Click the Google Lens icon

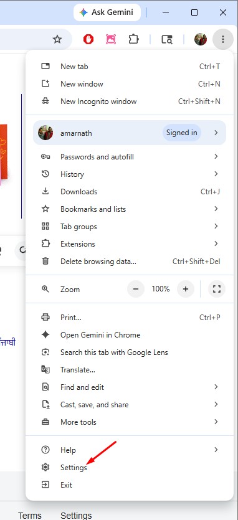pos(45,352)
